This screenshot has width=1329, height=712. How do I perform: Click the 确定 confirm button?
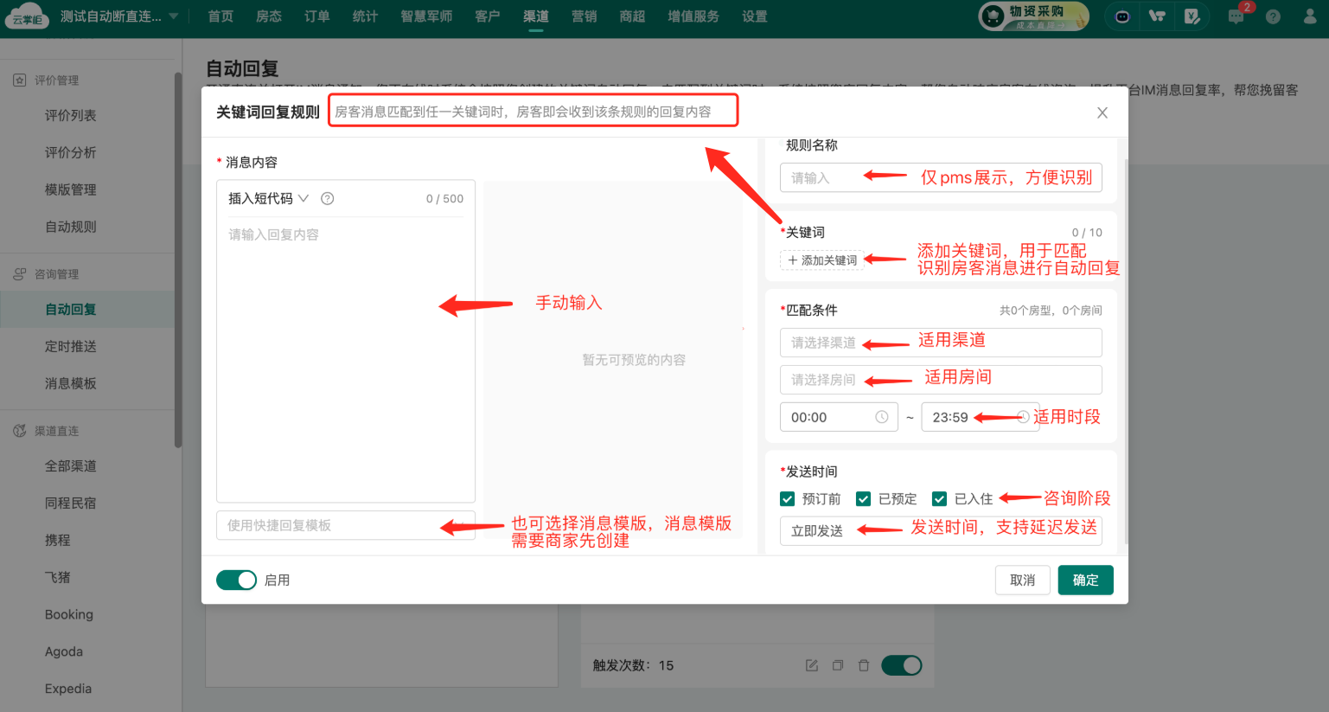[1085, 580]
